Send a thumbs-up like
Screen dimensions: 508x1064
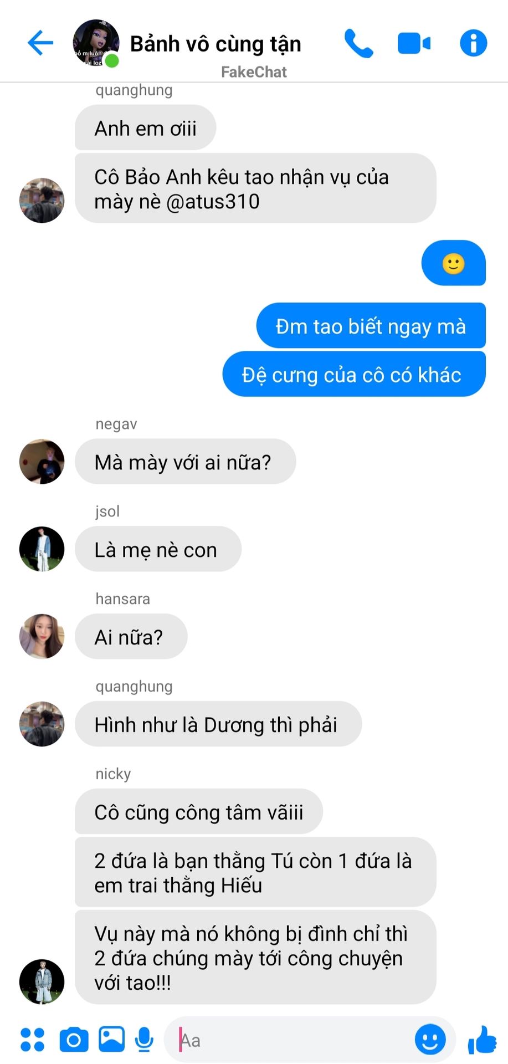point(482,1040)
